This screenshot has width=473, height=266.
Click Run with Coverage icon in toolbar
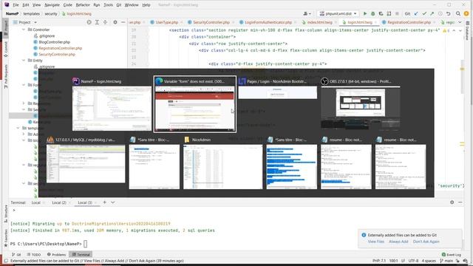point(381,13)
